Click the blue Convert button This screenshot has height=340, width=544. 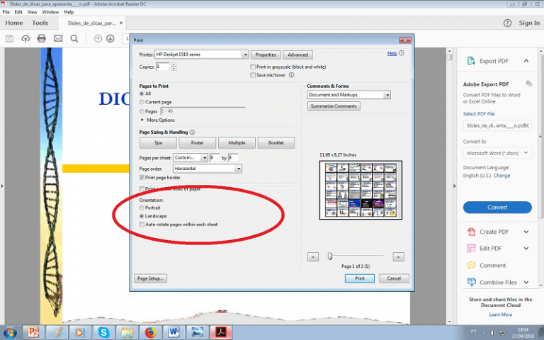point(497,208)
